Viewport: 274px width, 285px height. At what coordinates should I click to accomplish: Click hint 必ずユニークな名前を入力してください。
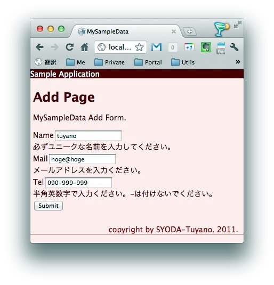point(102,147)
